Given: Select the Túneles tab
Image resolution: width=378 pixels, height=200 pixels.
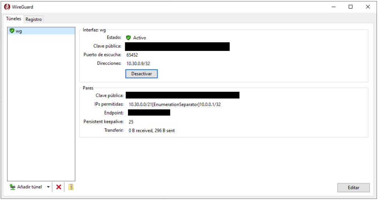Looking at the screenshot, I should 14,19.
